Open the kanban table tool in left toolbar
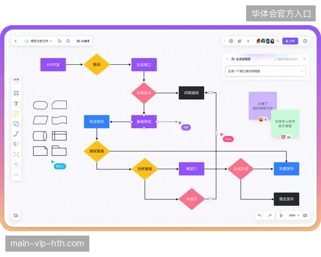This screenshot has width=321, height=257. [16, 164]
